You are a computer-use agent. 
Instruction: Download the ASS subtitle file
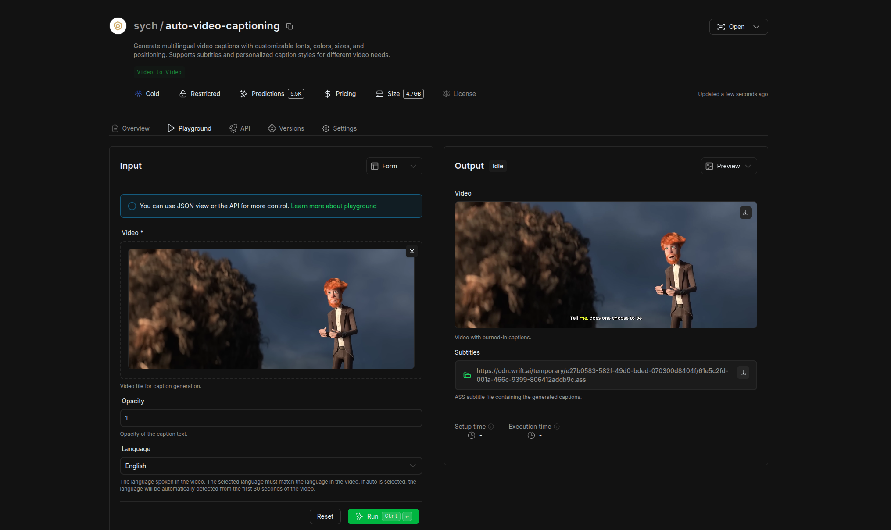[x=743, y=373]
